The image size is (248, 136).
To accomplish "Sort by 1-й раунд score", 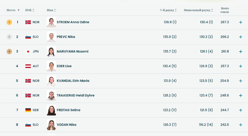I will point(168,10).
